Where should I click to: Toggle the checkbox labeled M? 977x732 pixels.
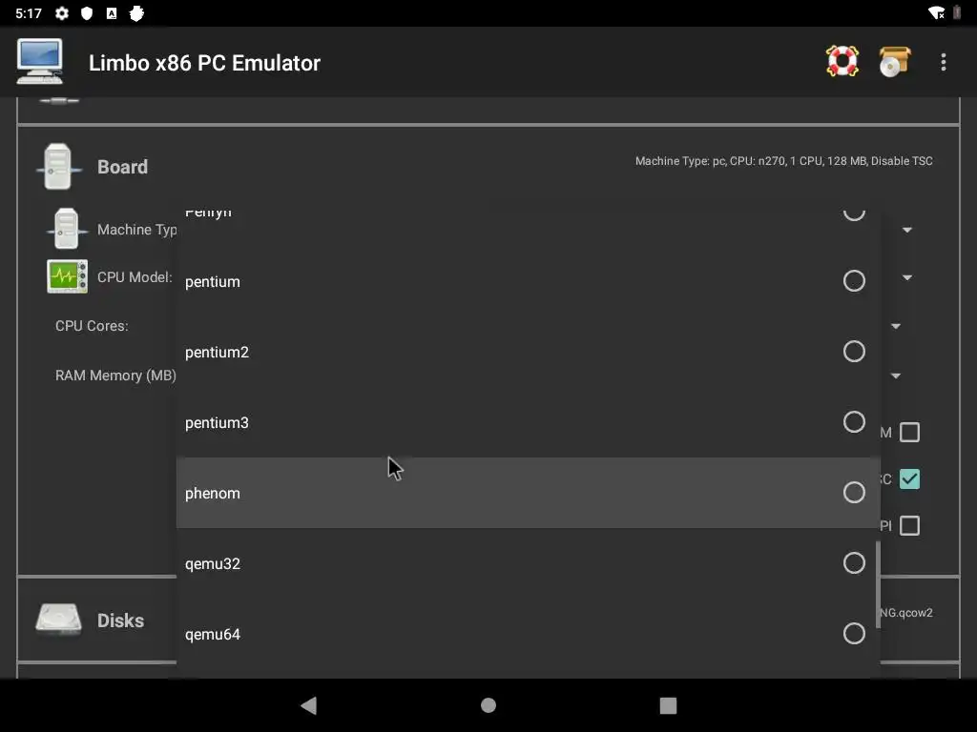pyautogui.click(x=909, y=432)
